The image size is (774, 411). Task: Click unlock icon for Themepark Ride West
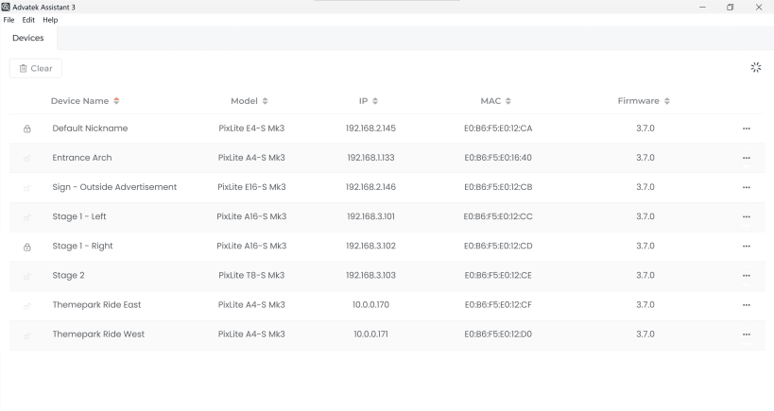27,335
